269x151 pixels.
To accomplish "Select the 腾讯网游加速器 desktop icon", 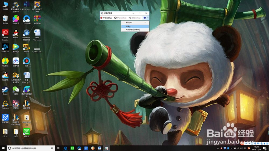I will (26, 92).
